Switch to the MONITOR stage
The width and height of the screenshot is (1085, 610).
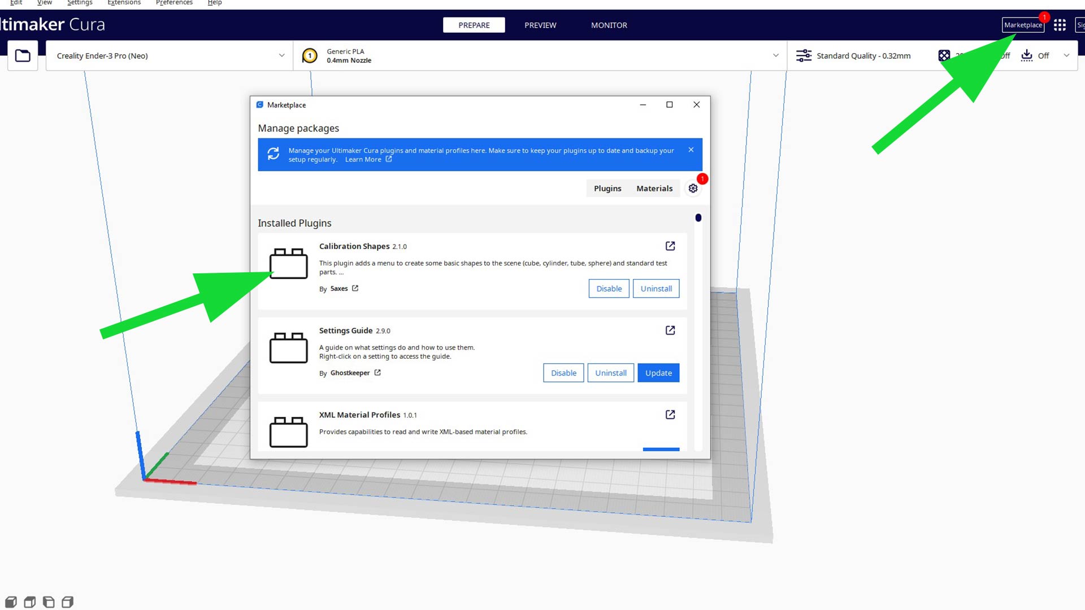pyautogui.click(x=609, y=25)
